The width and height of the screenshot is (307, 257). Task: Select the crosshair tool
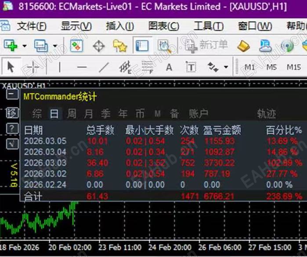click(x=33, y=67)
